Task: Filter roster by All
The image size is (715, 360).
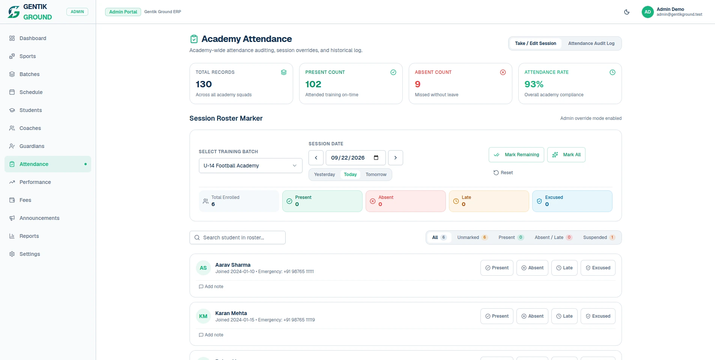Action: (x=439, y=238)
